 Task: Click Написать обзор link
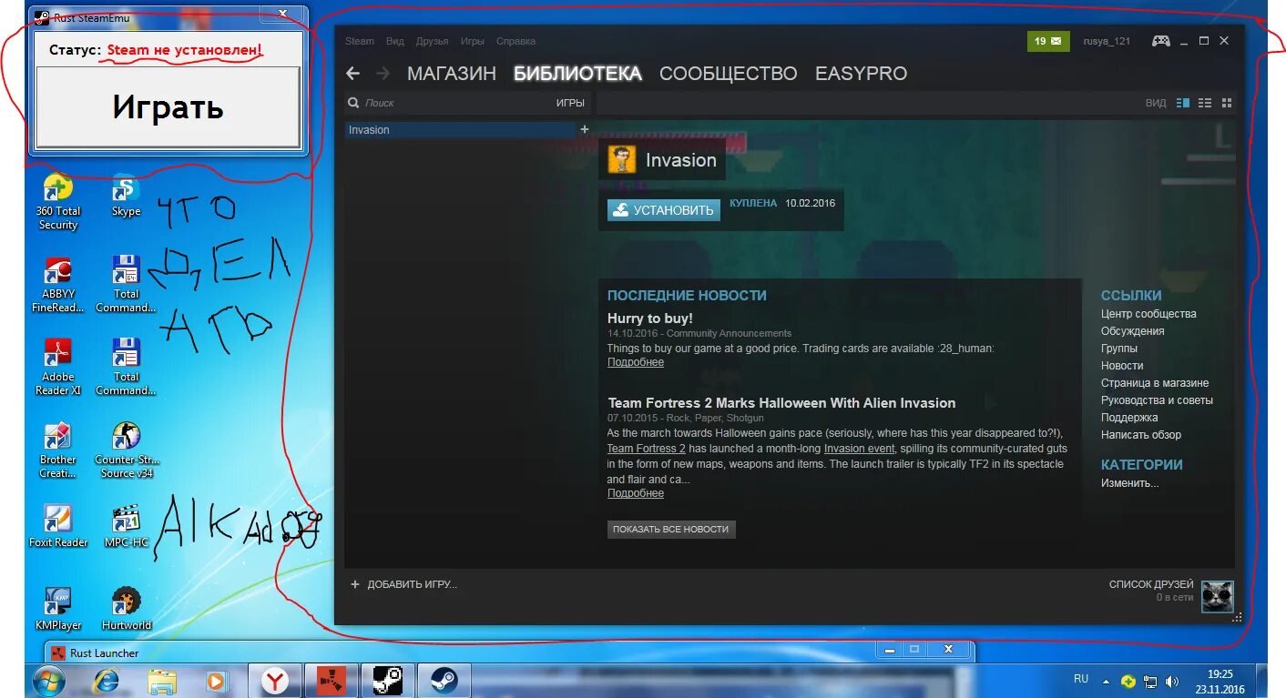pyautogui.click(x=1141, y=435)
